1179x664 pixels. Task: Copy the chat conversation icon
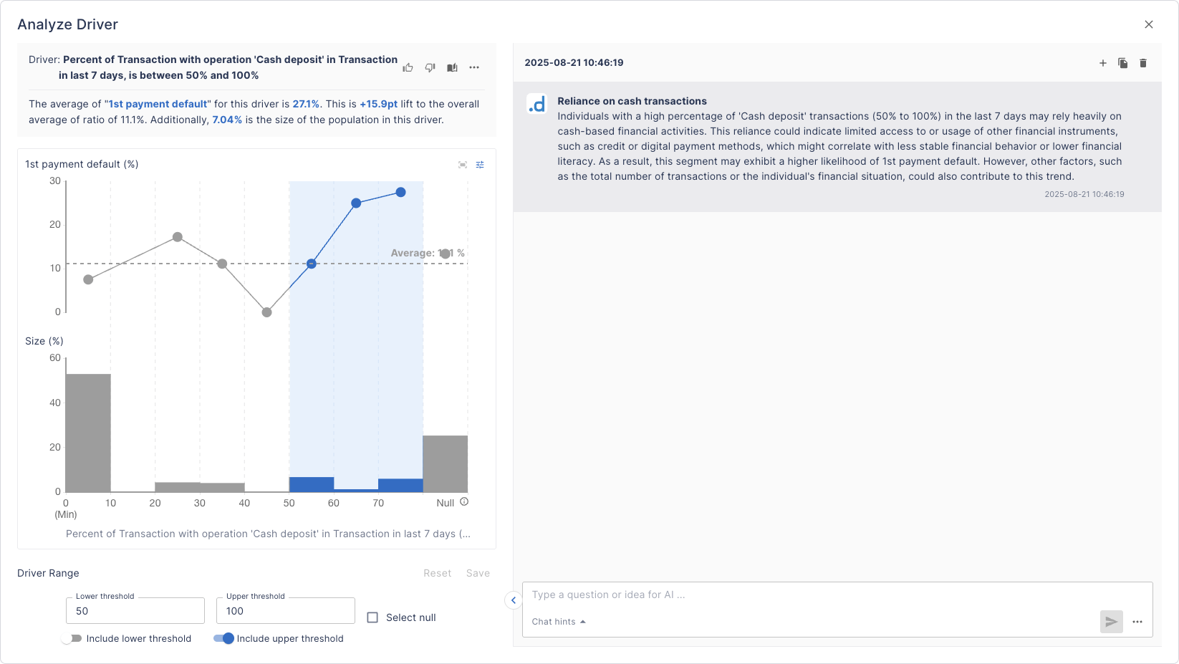click(x=1123, y=63)
